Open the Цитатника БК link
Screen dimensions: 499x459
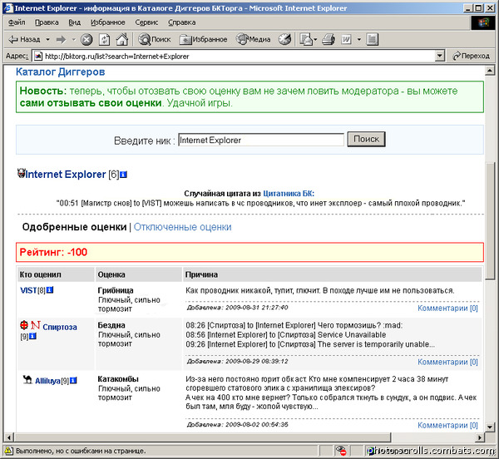tap(289, 194)
